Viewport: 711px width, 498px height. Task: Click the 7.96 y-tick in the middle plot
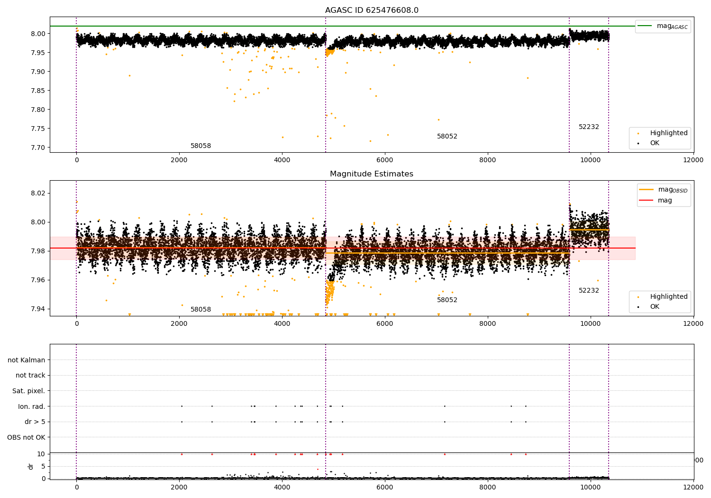point(38,280)
